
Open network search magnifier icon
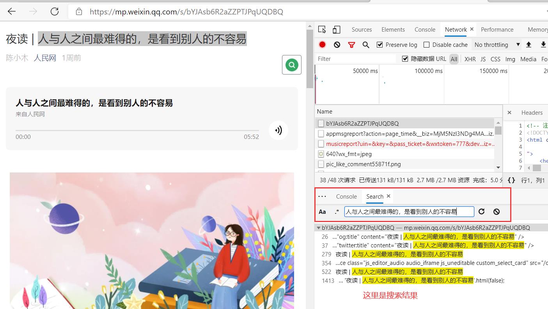click(x=366, y=45)
